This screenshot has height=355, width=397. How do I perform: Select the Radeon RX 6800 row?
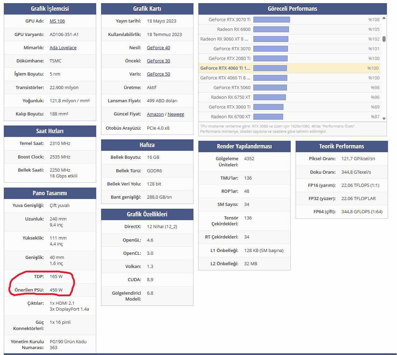289,29
